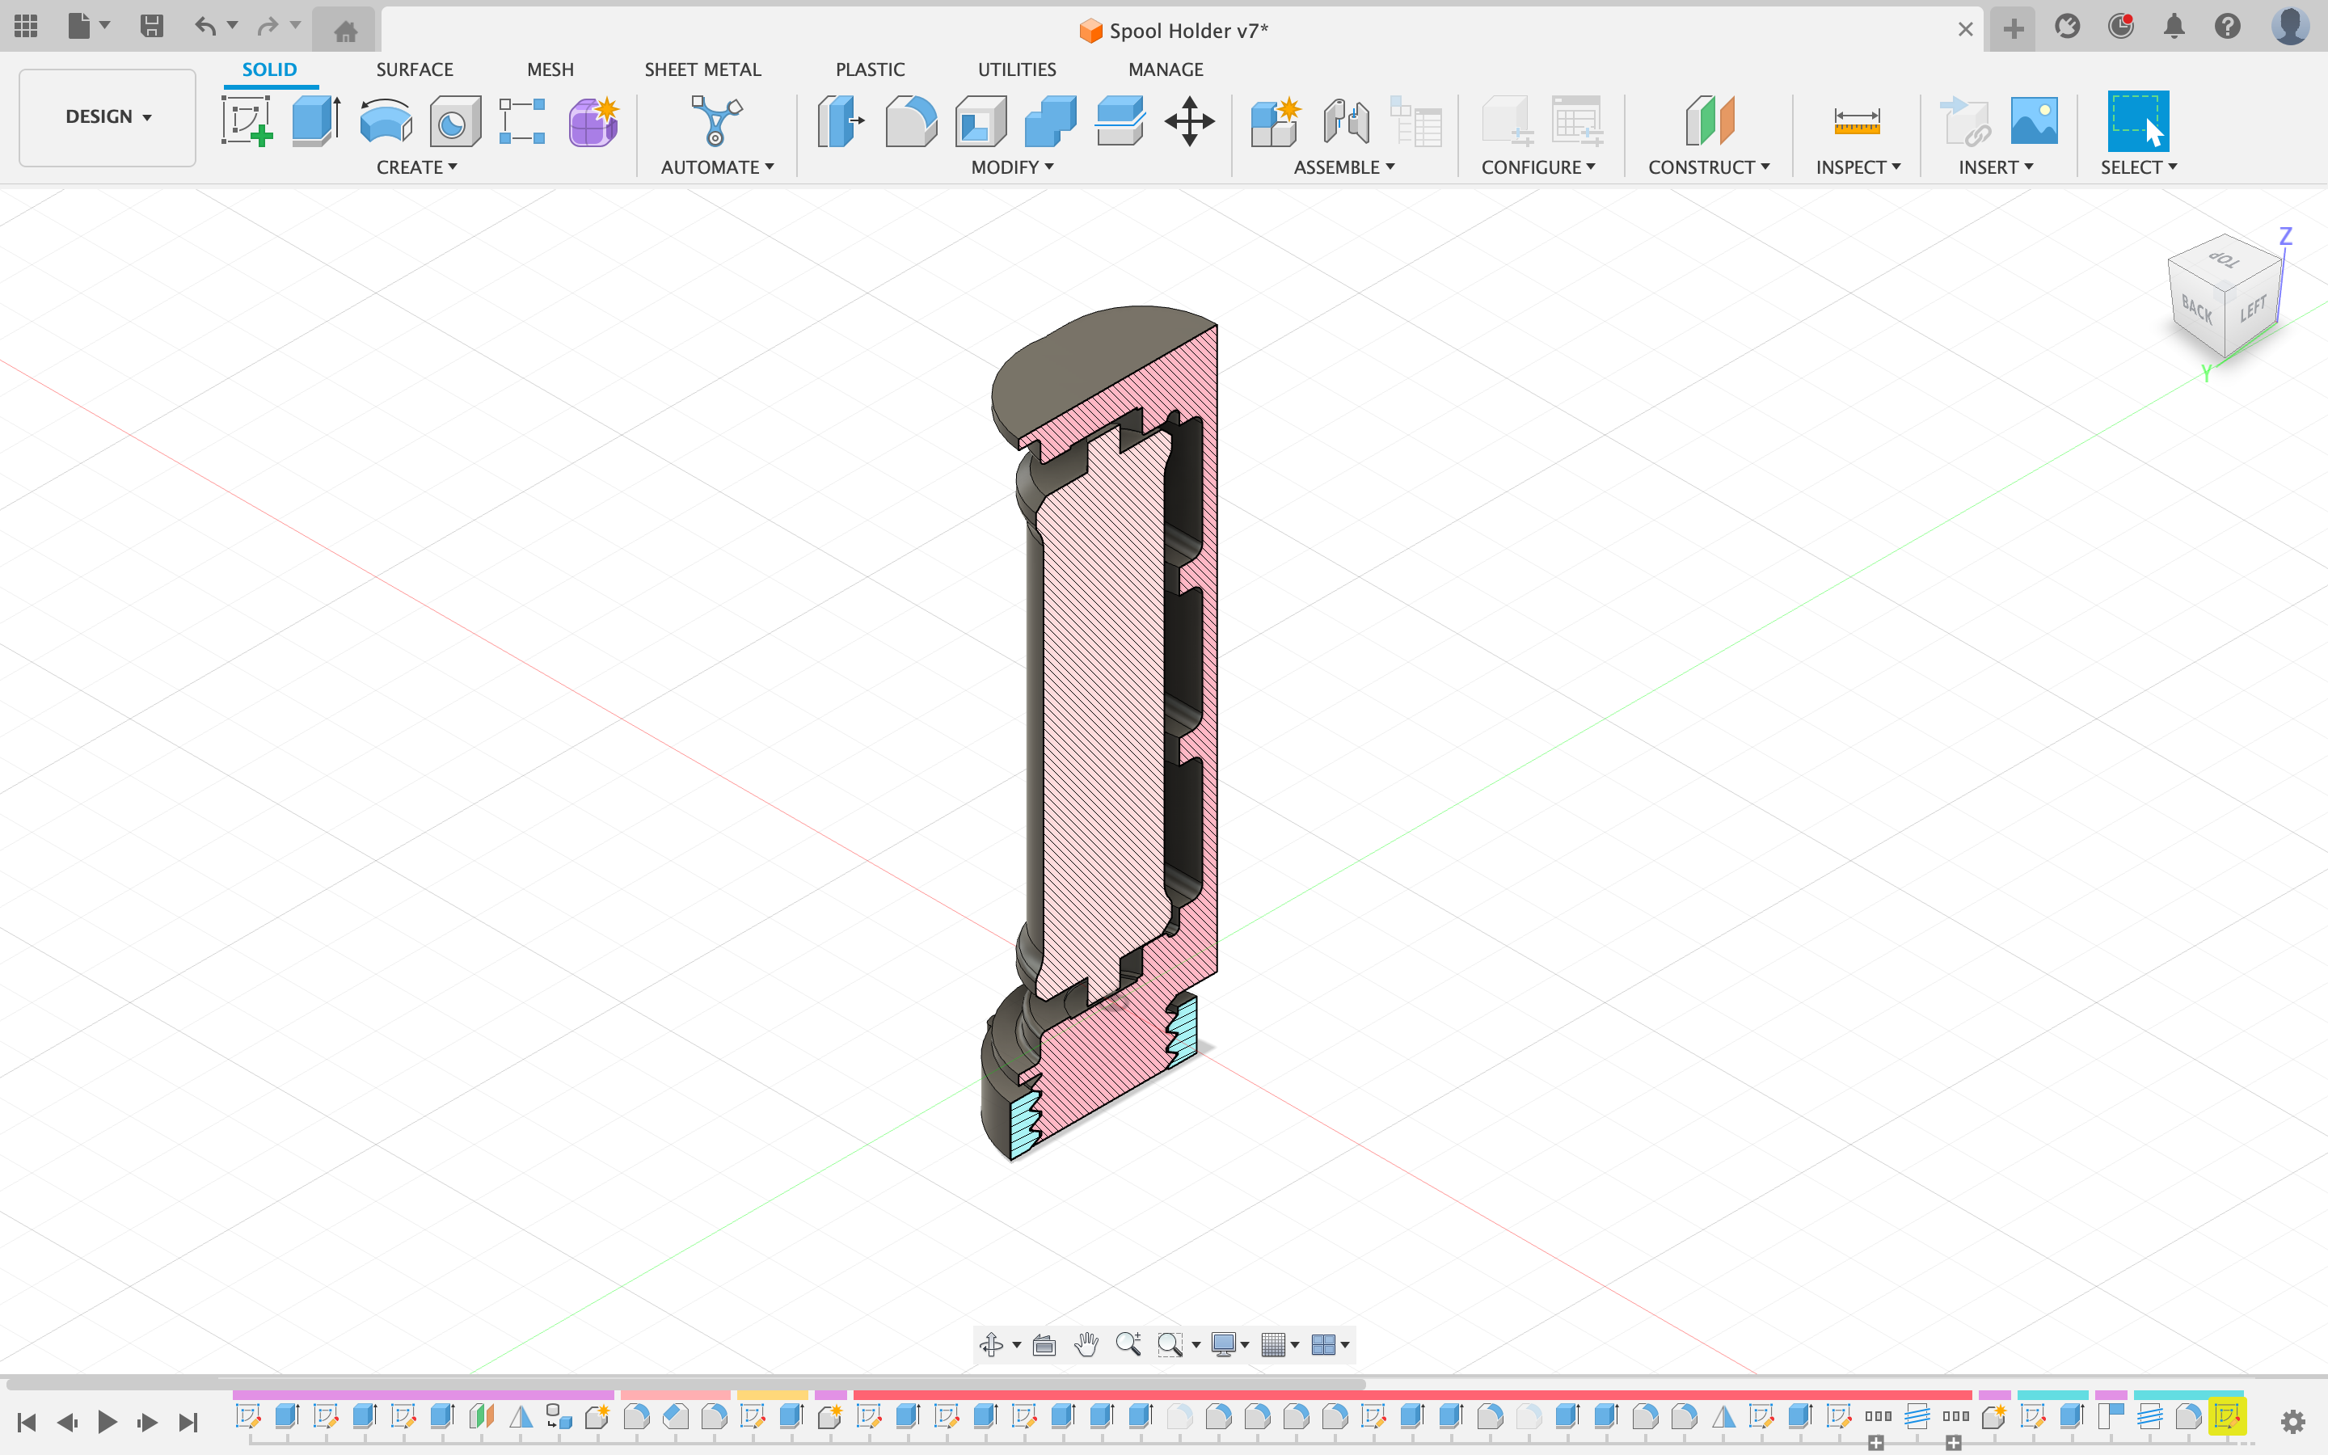Click the highlighted last sketch in timeline

coord(2226,1415)
